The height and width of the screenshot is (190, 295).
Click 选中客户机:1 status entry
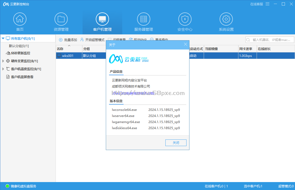tap(253, 186)
